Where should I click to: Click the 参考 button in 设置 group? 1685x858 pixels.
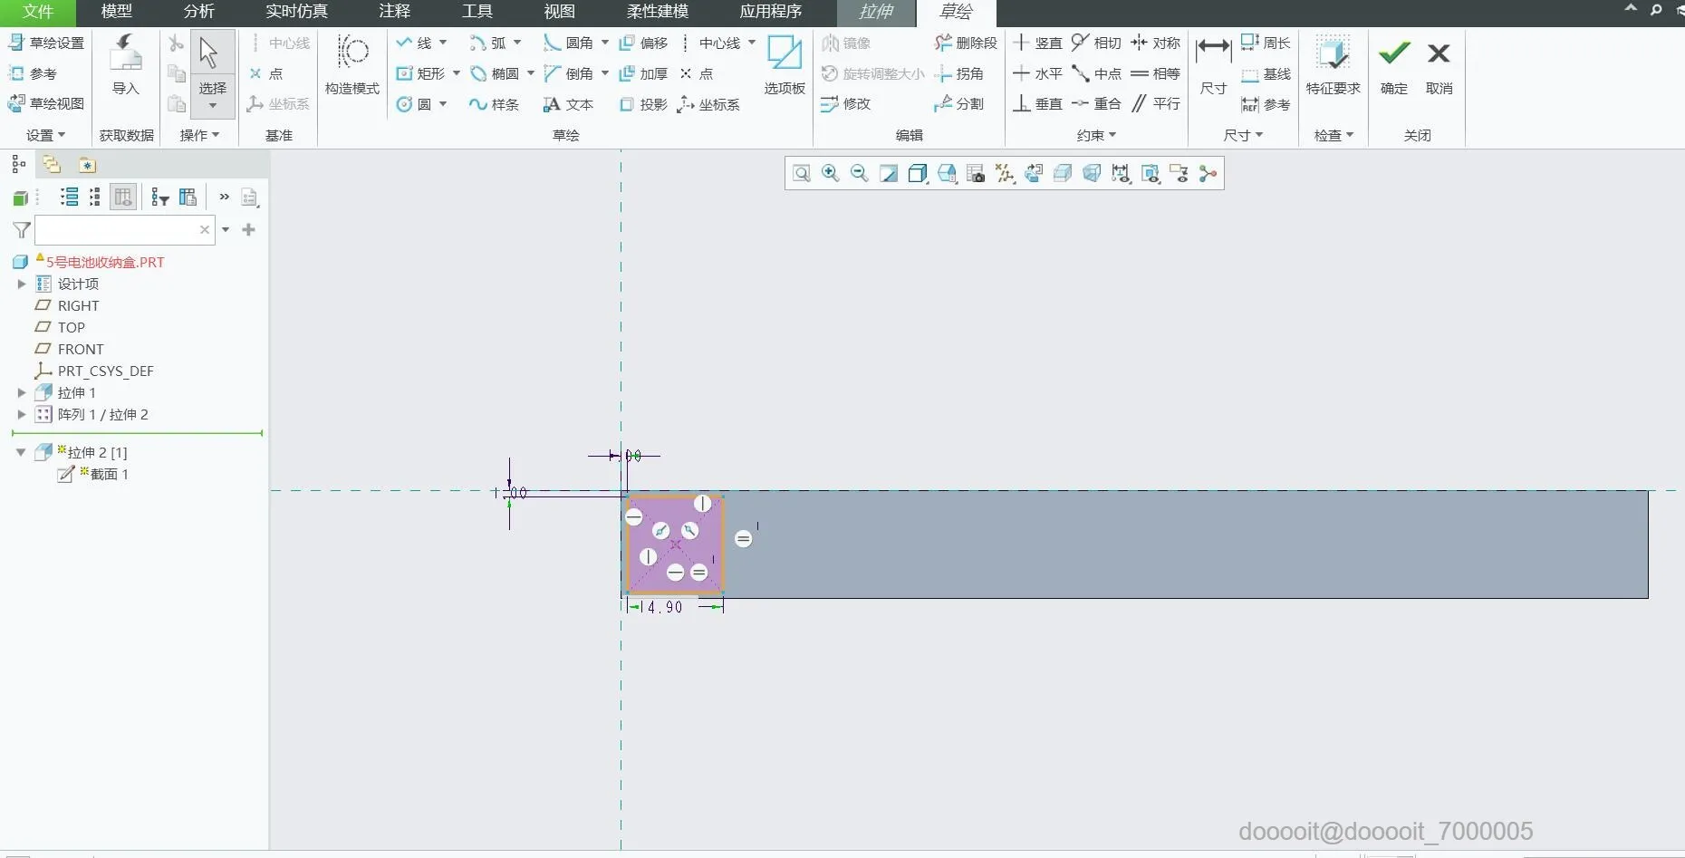pyautogui.click(x=33, y=73)
